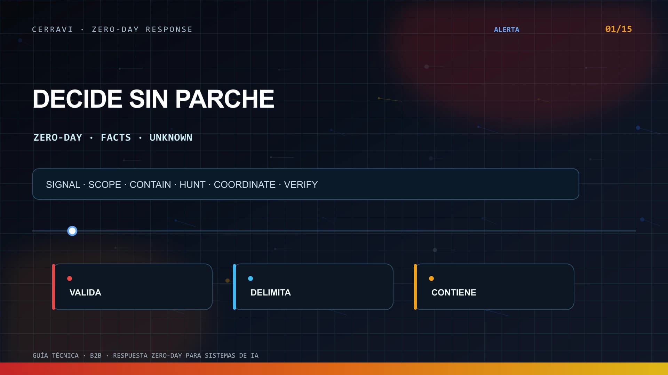Click the red dot on the VALIDA card
Image resolution: width=668 pixels, height=375 pixels.
click(70, 278)
